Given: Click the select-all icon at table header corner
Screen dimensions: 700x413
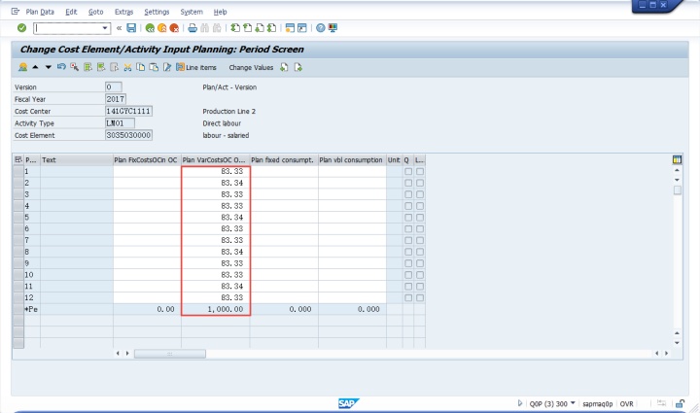Looking at the screenshot, I should (18, 159).
